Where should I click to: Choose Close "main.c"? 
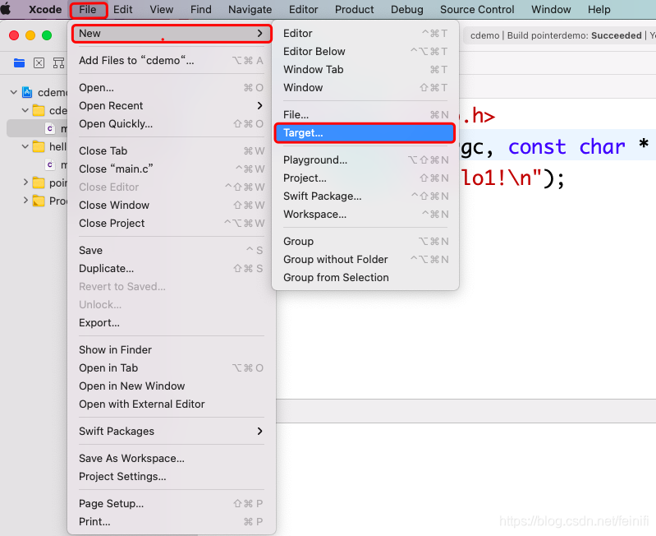(x=172, y=169)
